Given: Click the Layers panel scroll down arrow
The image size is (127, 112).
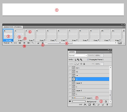Looking at the screenshot, I should [111, 102].
